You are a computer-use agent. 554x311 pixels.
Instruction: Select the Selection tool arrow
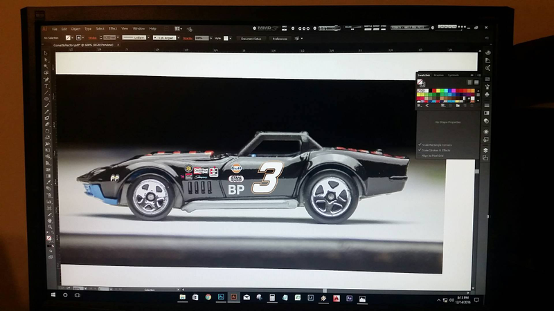coord(46,53)
